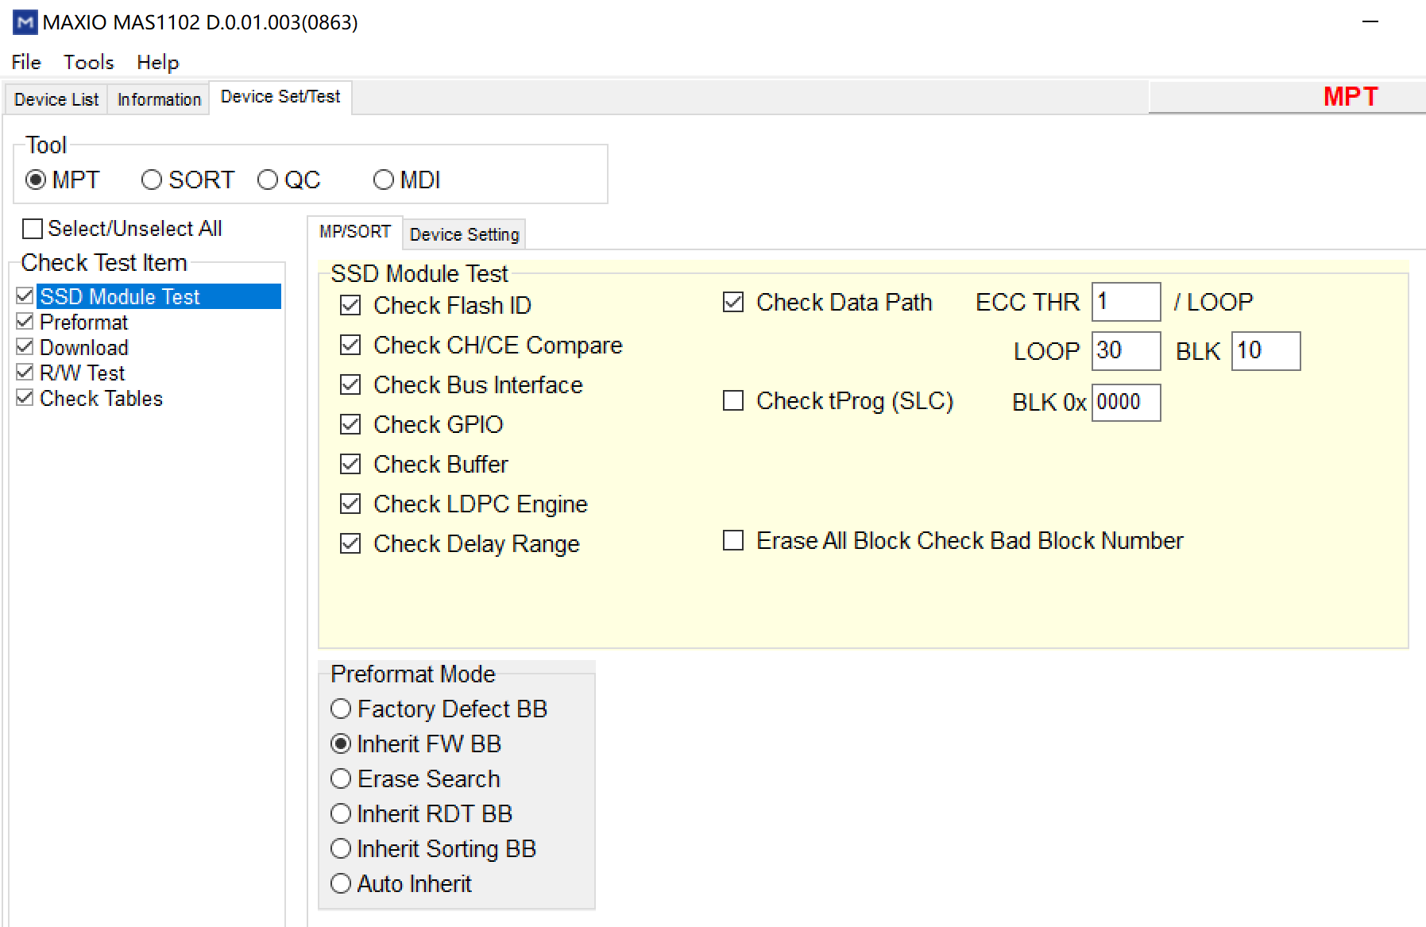The height and width of the screenshot is (927, 1426).
Task: Select the Download list row label
Action: click(x=83, y=348)
